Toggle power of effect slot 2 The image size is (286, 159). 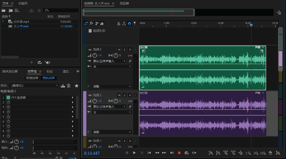8,102
